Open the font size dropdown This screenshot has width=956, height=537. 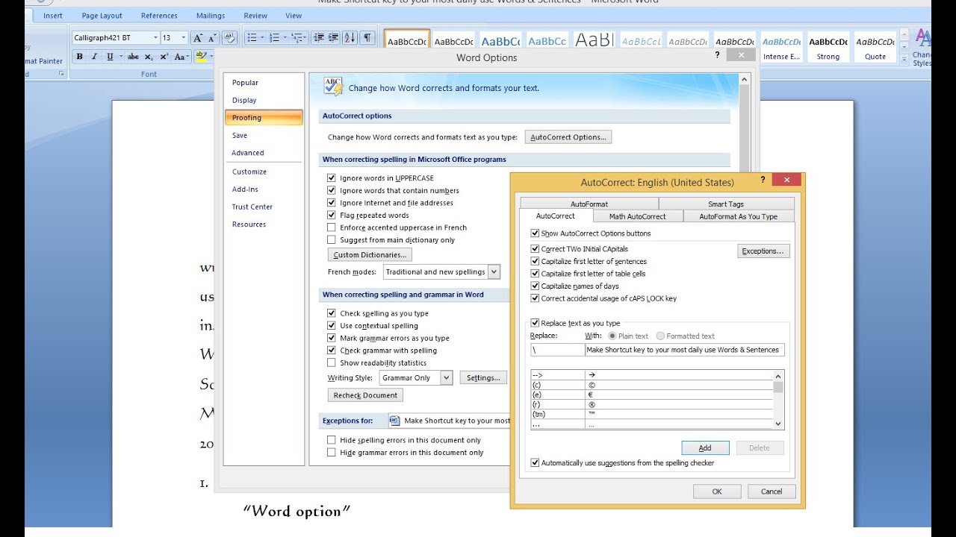[x=184, y=38]
